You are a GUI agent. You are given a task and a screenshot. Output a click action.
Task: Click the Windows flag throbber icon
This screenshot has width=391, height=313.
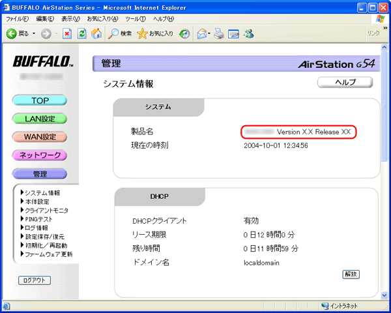[381, 19]
